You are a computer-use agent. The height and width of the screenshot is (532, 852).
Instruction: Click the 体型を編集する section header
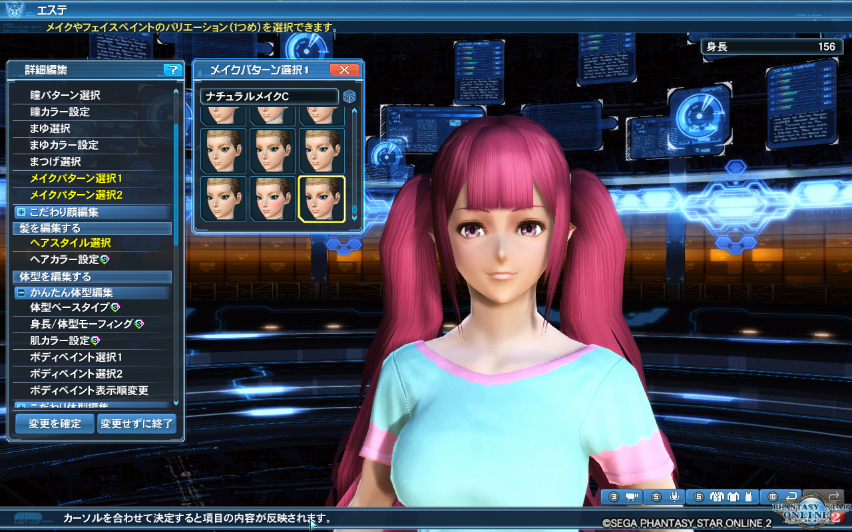[92, 277]
